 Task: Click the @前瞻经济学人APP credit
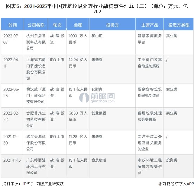pyautogui.click(x=176, y=184)
